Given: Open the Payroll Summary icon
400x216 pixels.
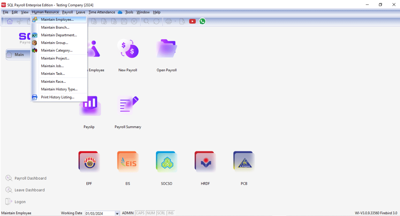Looking at the screenshot, I should (x=128, y=106).
